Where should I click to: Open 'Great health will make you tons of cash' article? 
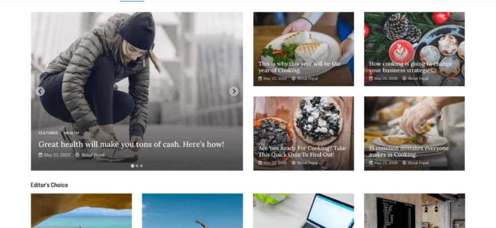[131, 144]
